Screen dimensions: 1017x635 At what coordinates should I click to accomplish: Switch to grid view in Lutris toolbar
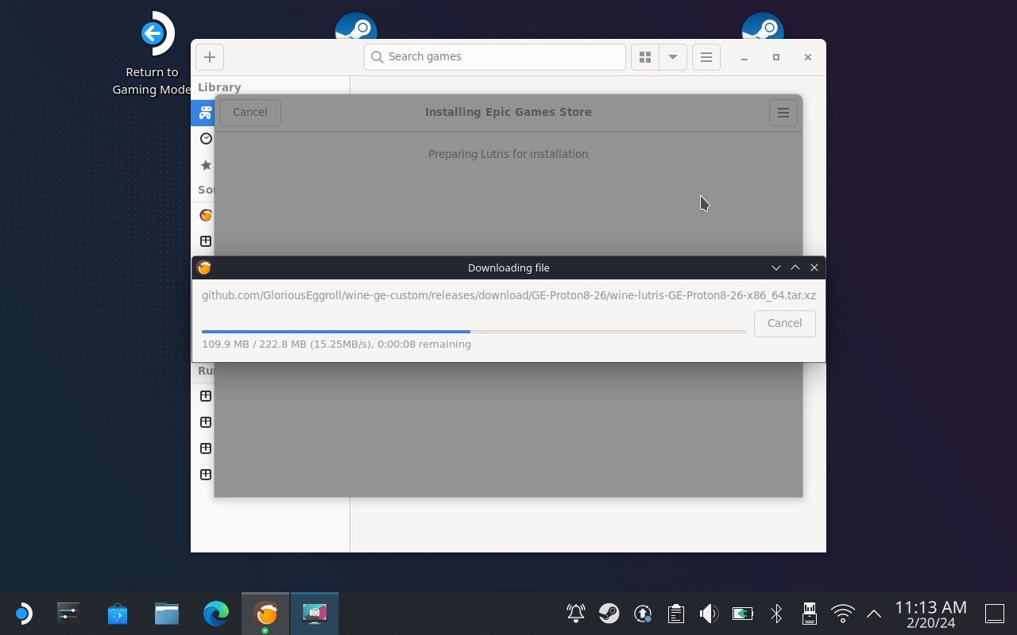pos(644,56)
